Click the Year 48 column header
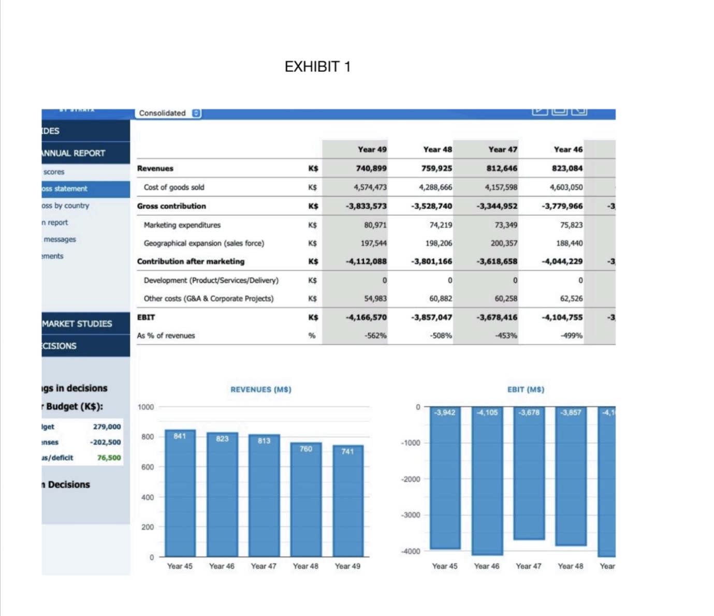 (438, 149)
